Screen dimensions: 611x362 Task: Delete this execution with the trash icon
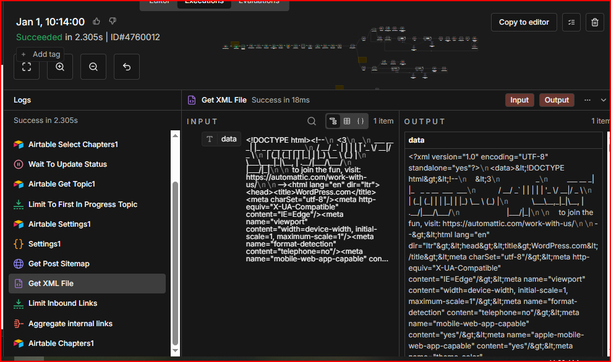tap(595, 22)
